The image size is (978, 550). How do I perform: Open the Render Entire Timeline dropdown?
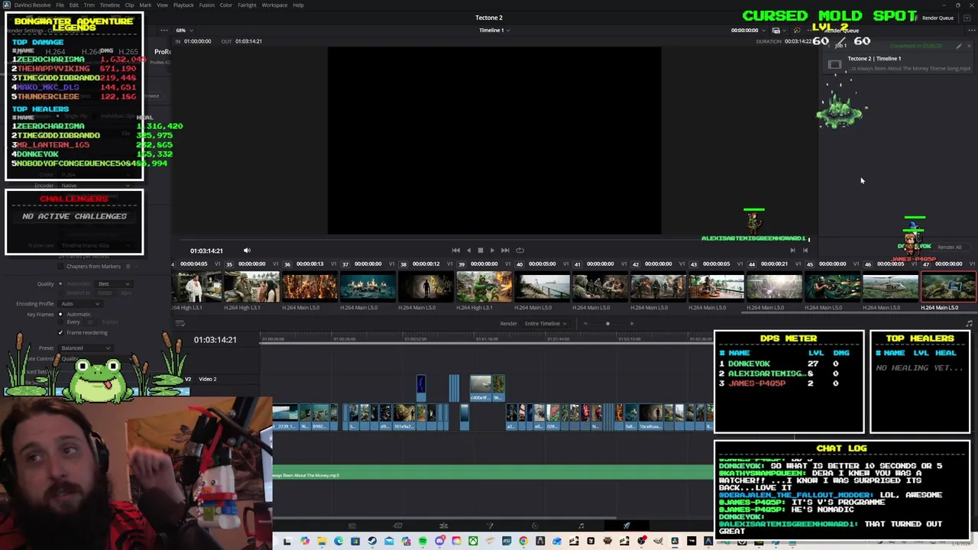[546, 323]
